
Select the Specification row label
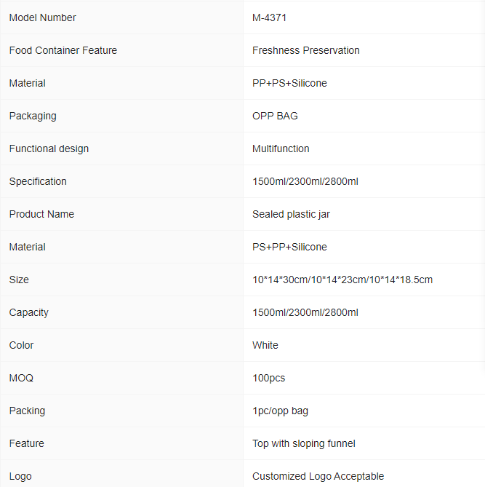(x=38, y=181)
